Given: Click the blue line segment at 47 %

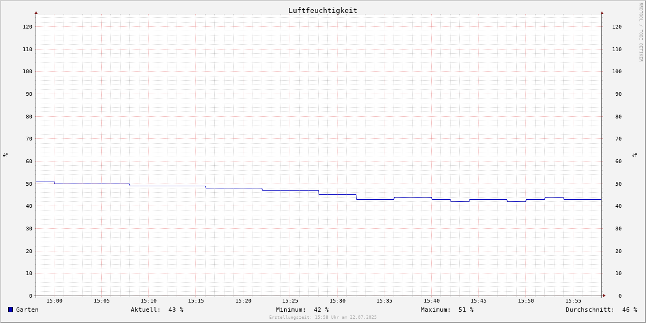Looking at the screenshot, I should 290,190.
